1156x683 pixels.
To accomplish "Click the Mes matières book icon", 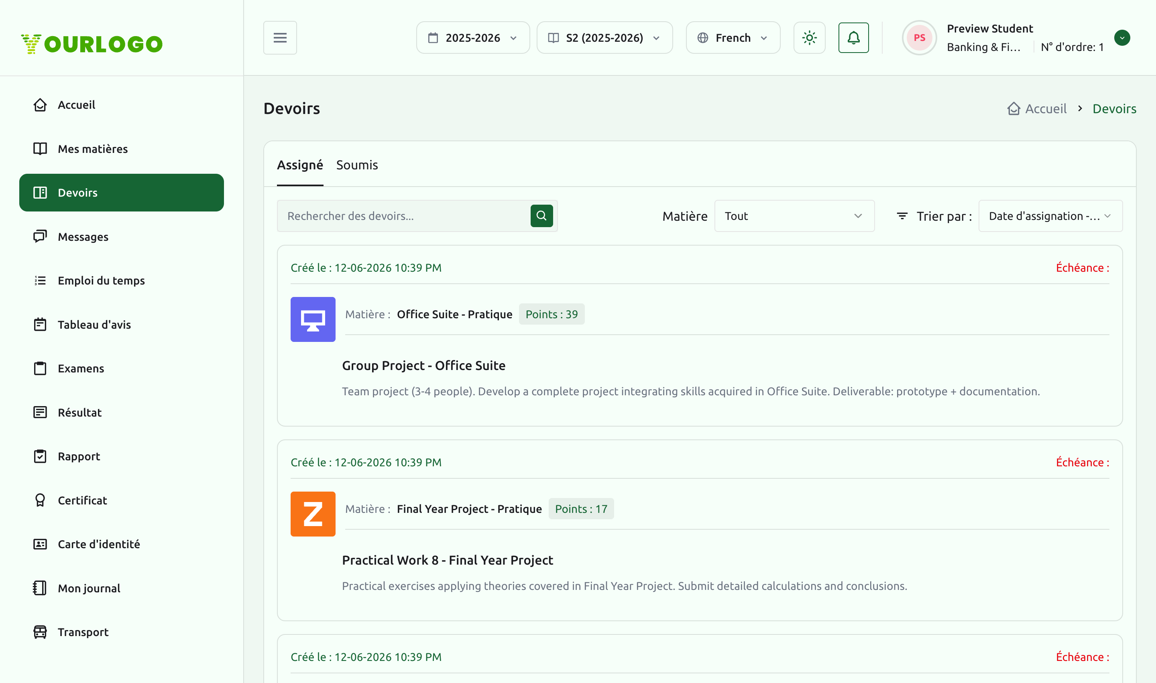I will pos(40,148).
